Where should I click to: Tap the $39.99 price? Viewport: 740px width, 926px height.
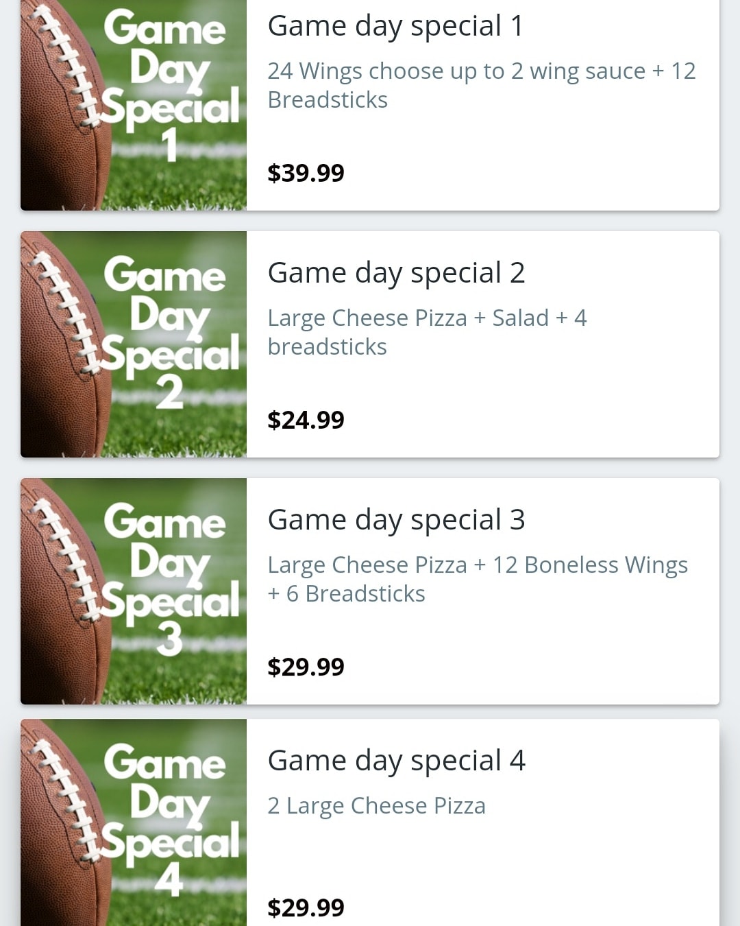[306, 173]
